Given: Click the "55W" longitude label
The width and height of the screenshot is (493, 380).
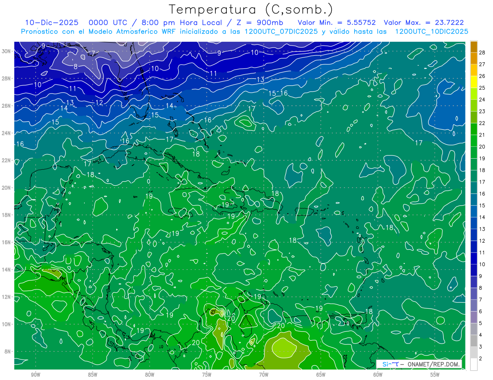Looking at the screenshot, I should (x=435, y=375).
